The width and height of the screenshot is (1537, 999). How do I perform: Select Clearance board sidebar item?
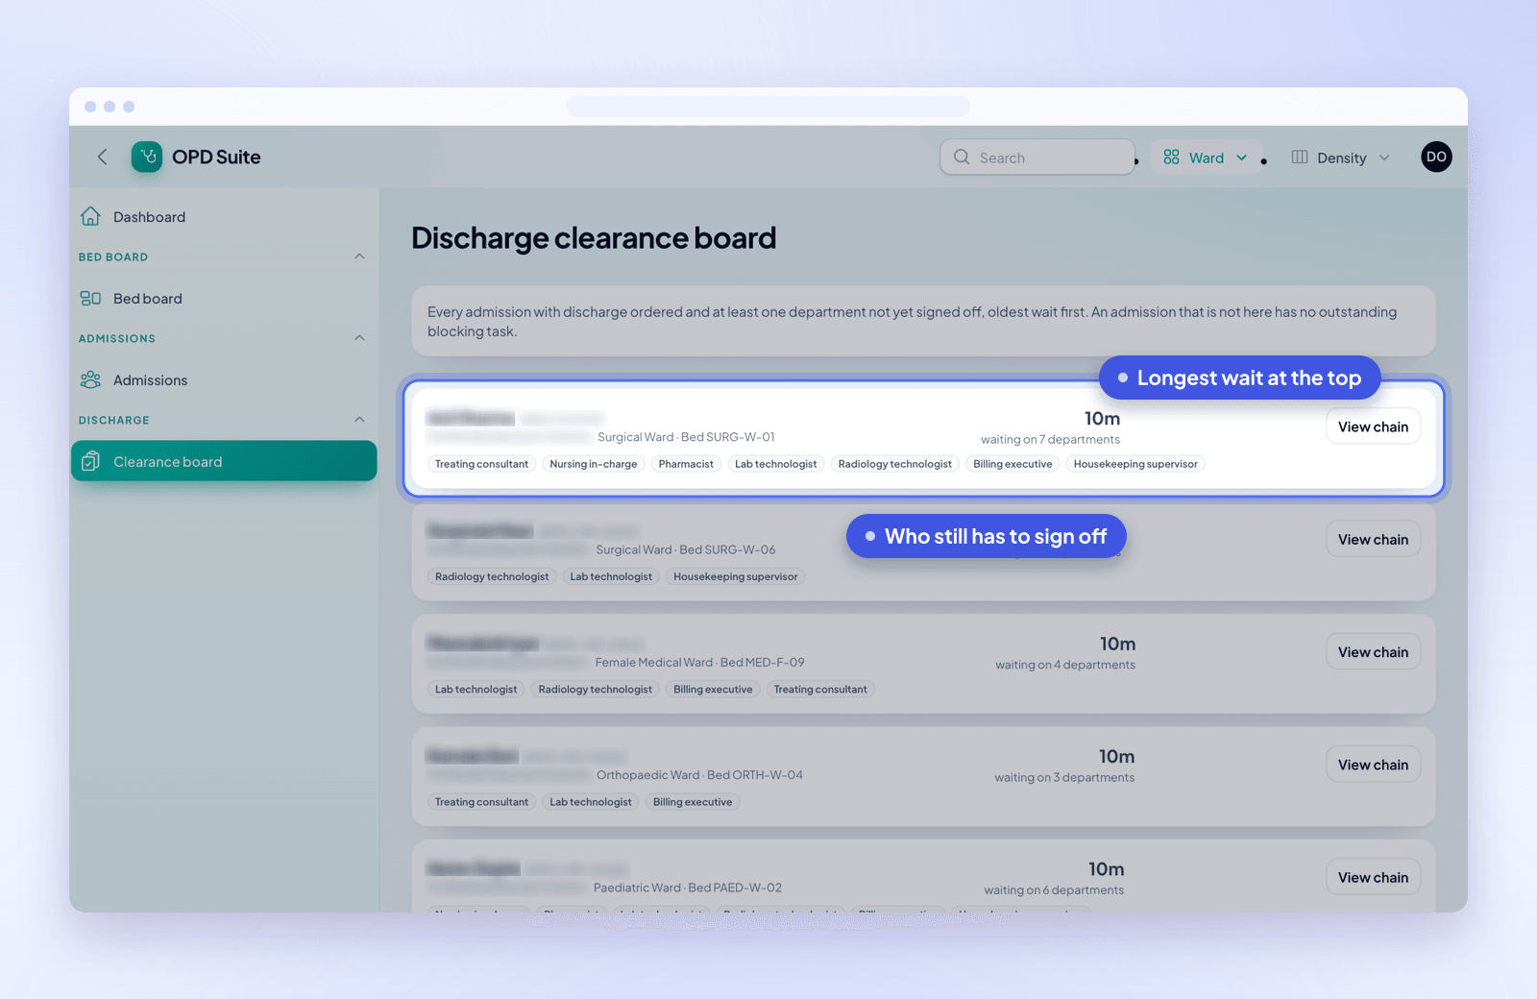point(224,461)
